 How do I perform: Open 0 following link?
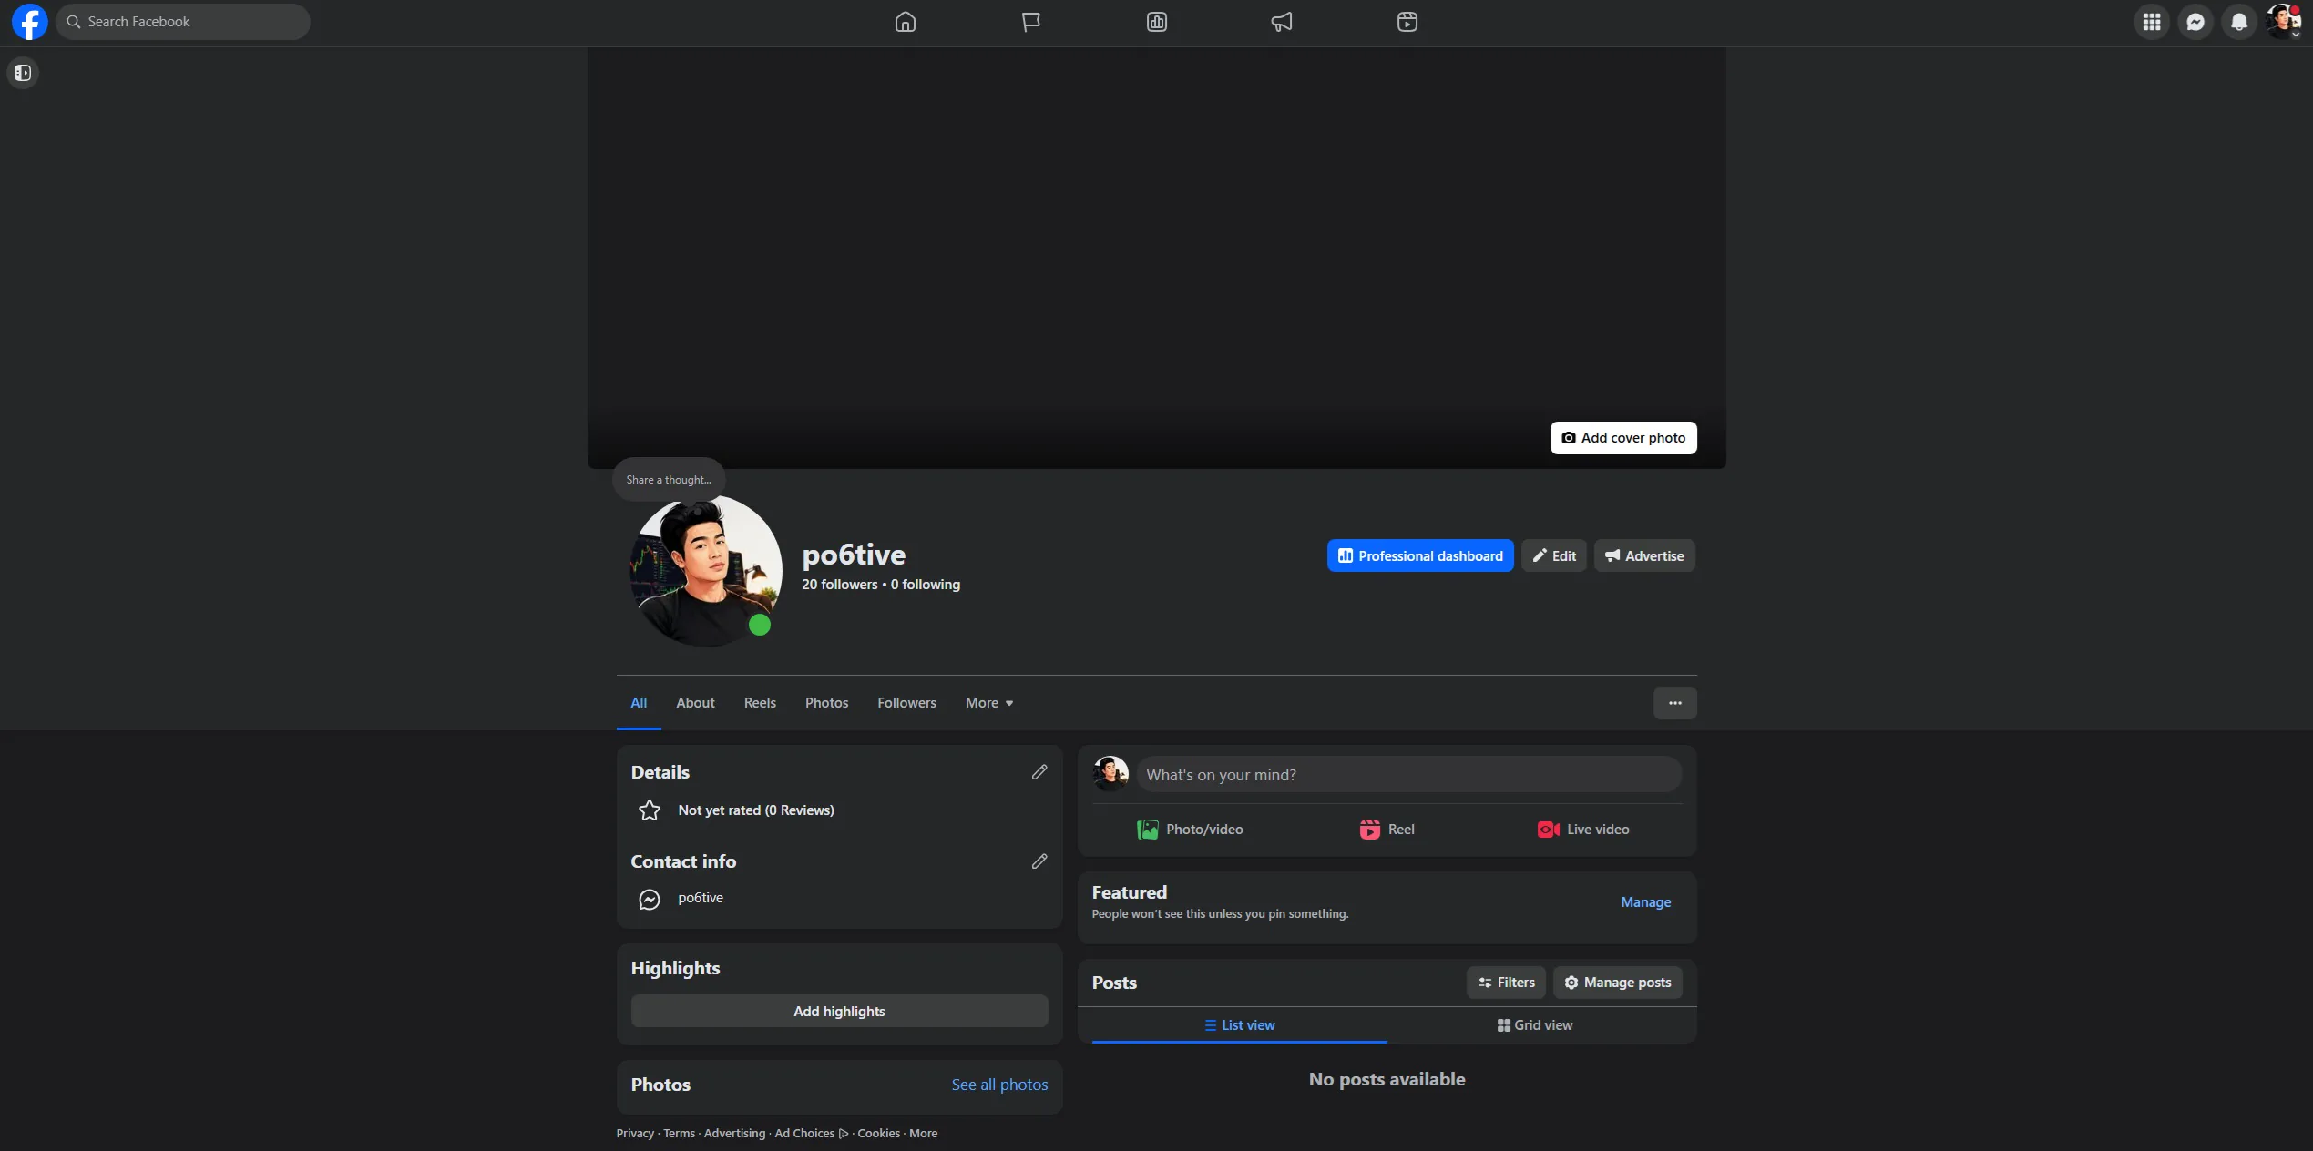(x=926, y=585)
